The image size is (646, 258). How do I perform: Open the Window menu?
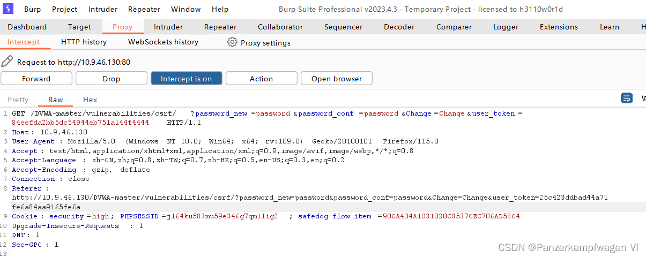point(185,9)
